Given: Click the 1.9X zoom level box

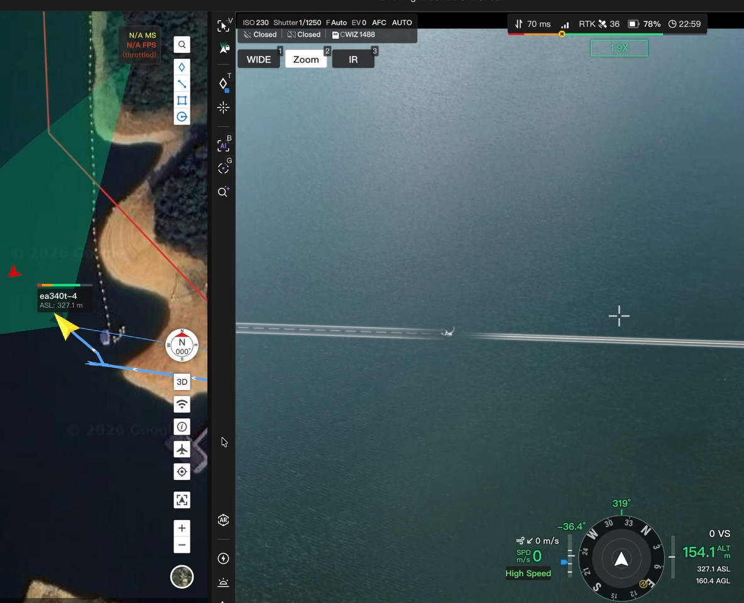Looking at the screenshot, I should [x=619, y=48].
